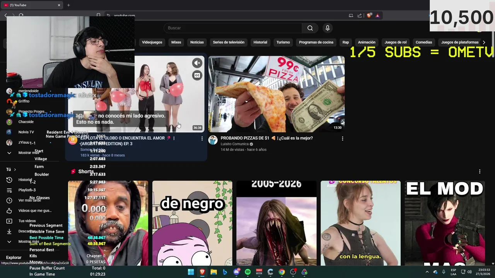495x278 pixels.
Task: Select the Animación filter chip
Action: click(x=367, y=42)
